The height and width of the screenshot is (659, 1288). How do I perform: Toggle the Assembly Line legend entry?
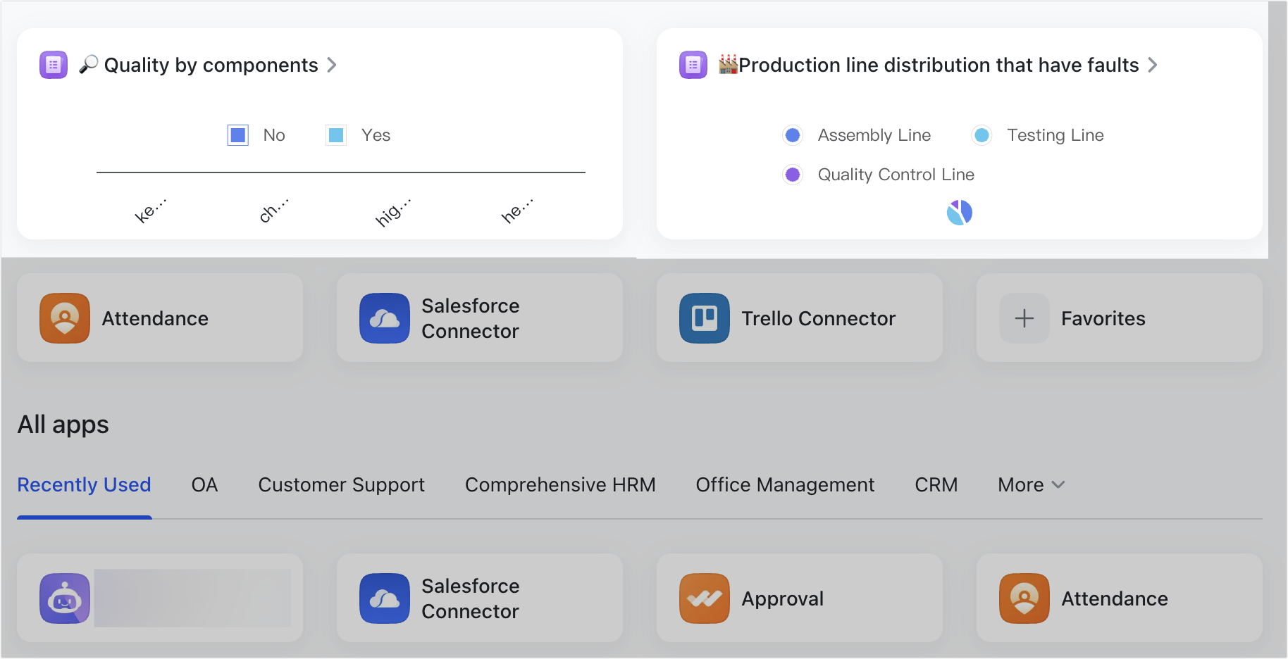click(857, 135)
